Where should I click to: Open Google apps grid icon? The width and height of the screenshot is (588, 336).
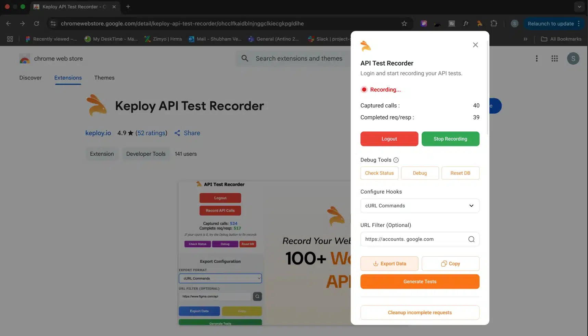554,59
